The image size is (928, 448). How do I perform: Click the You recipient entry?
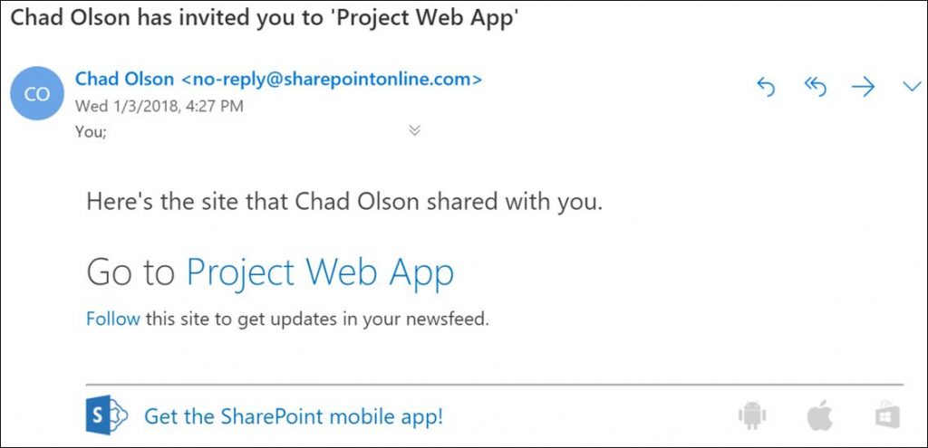[91, 132]
